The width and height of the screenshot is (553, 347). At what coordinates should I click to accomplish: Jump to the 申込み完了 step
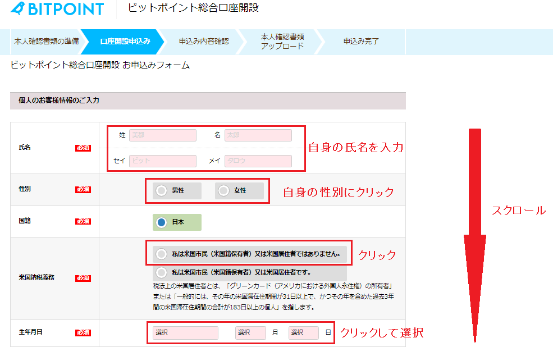tap(361, 42)
